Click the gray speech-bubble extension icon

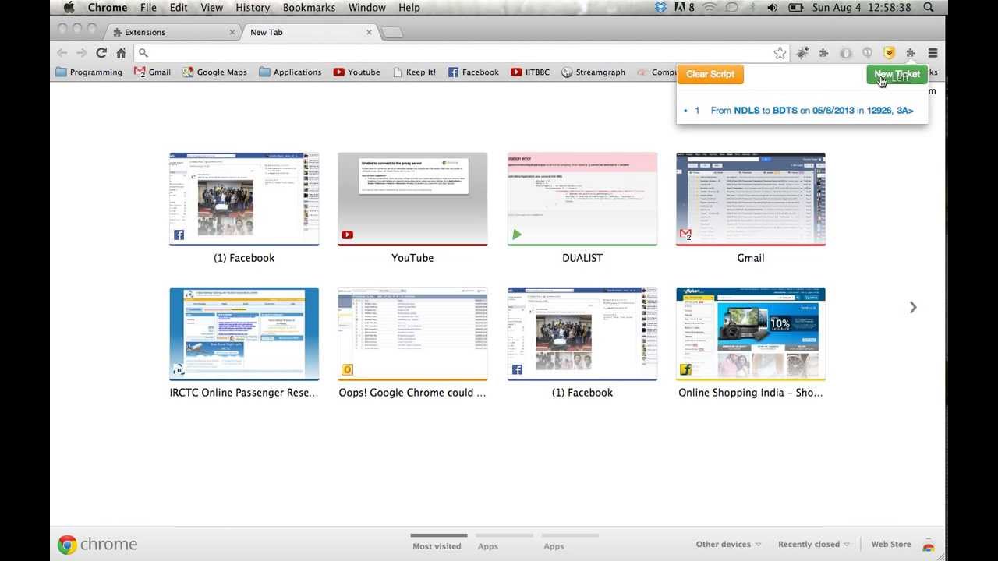(867, 53)
